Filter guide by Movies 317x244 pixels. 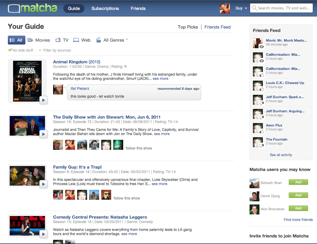(x=39, y=40)
